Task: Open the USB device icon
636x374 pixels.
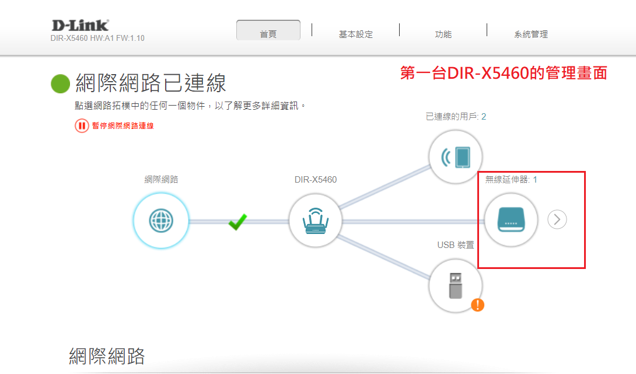Action: coord(455,286)
